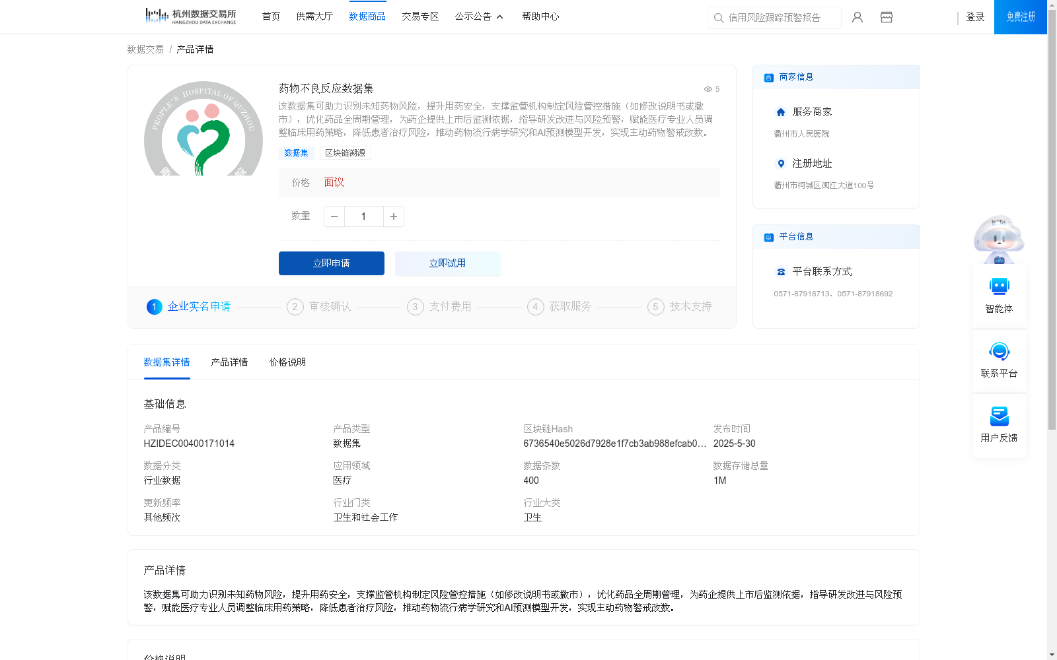Go to 首页 in the navigation
The height and width of the screenshot is (660, 1057).
pyautogui.click(x=271, y=16)
